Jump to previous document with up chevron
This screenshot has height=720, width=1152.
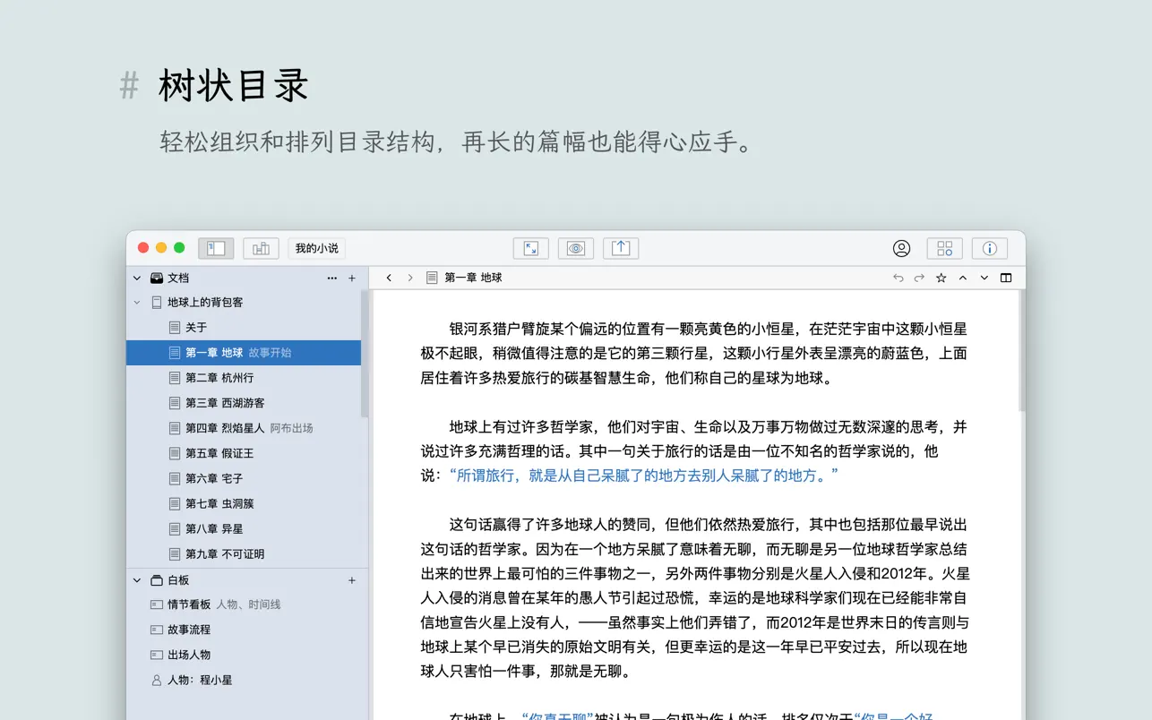[x=963, y=278]
